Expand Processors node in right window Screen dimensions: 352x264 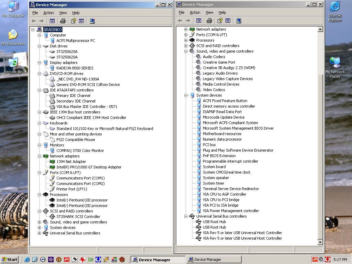point(186,40)
